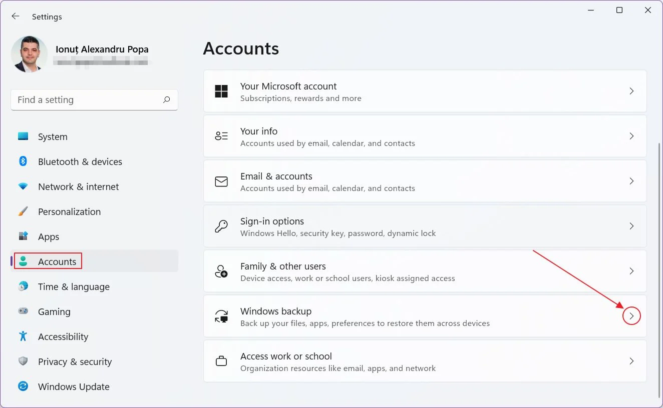Click the back arrow in Settings header
The width and height of the screenshot is (663, 408).
(16, 16)
